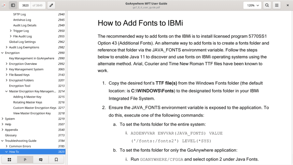
Task: Click the annotate pencil icon
Action: [51, 5]
